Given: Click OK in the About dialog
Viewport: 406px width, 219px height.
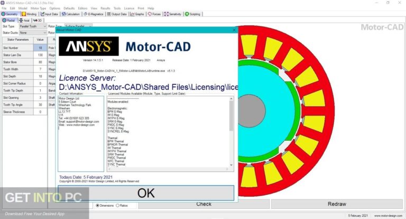Looking at the screenshot, I should coord(146,193).
